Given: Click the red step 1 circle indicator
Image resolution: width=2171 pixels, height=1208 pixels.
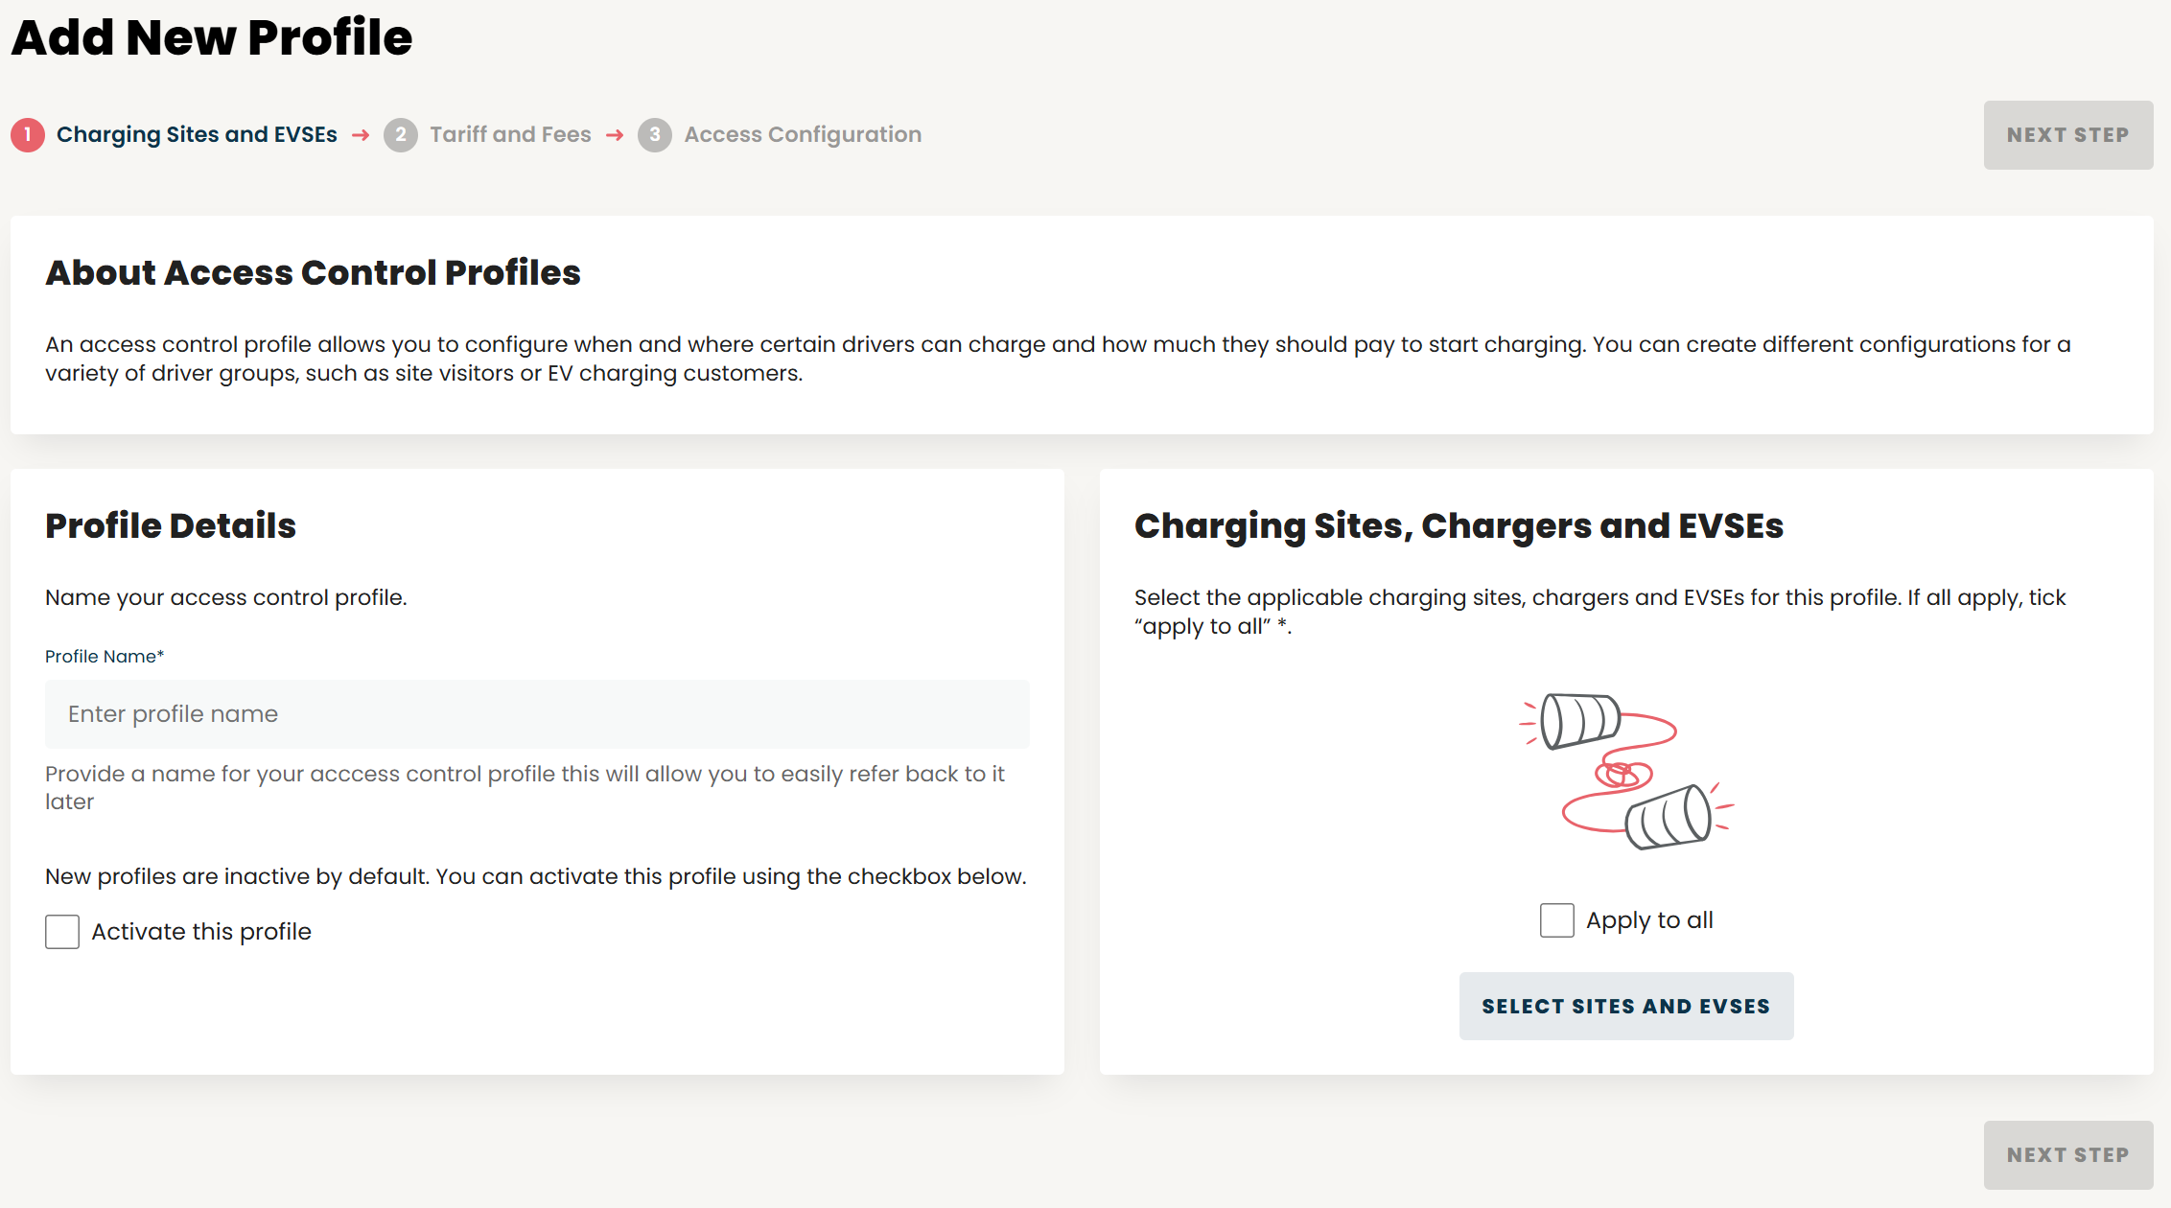Looking at the screenshot, I should click(29, 134).
